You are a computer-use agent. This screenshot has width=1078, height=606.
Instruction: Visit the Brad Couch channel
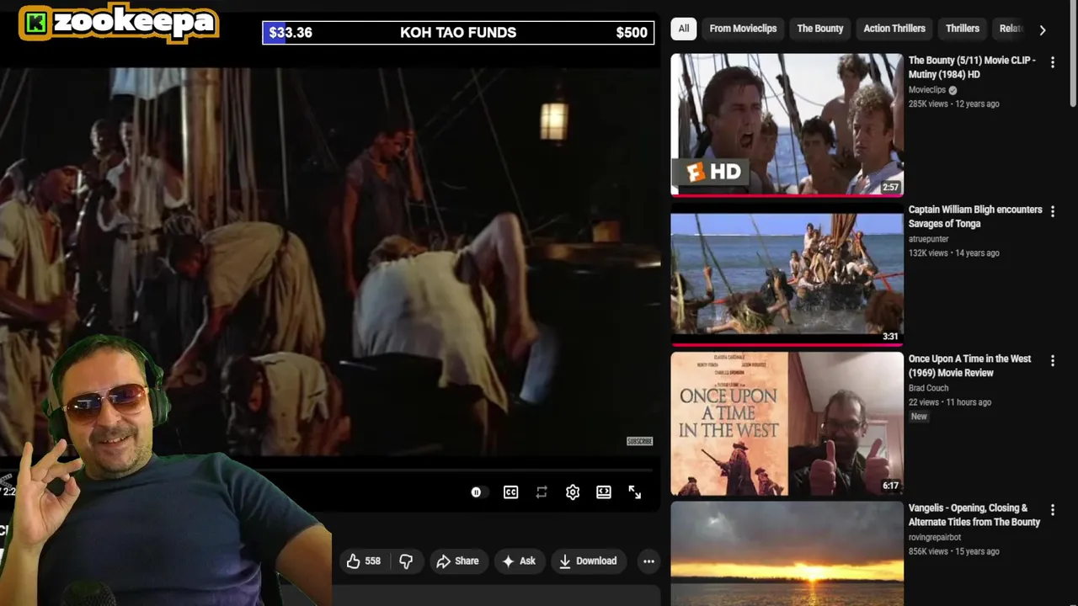(928, 388)
